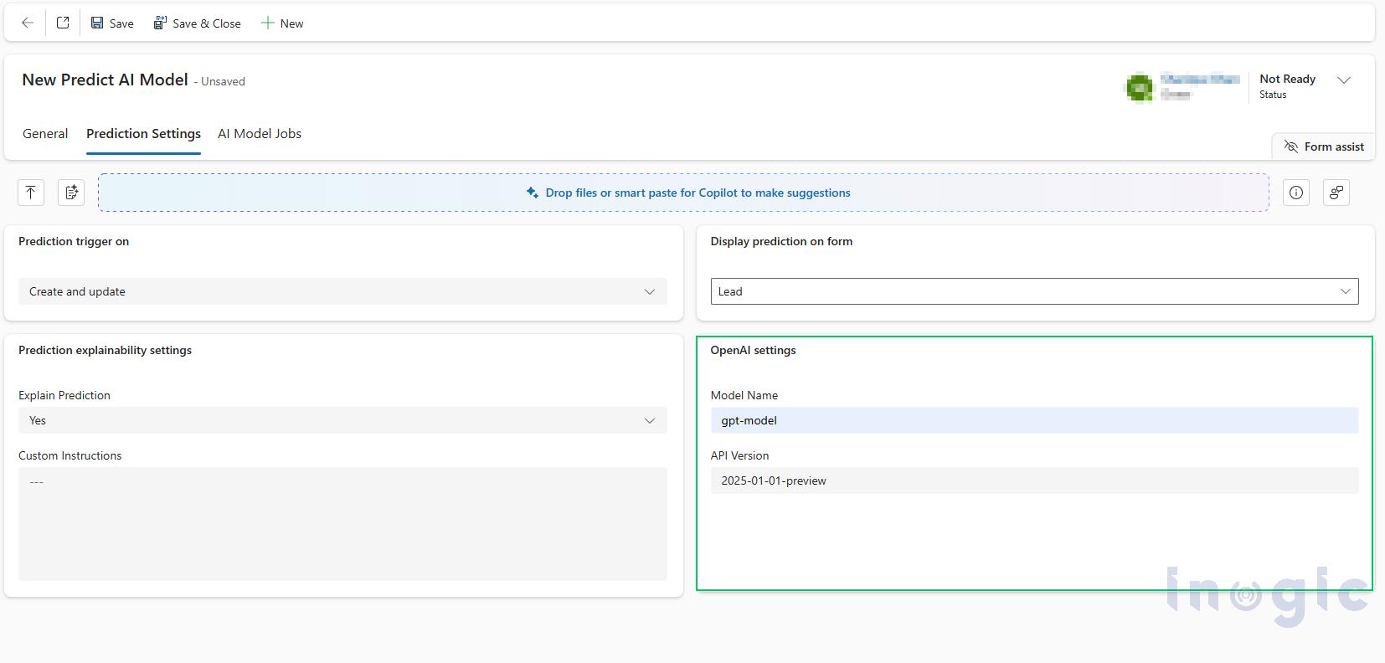The image size is (1385, 663).
Task: Open the Explain Prediction dropdown
Action: [342, 420]
